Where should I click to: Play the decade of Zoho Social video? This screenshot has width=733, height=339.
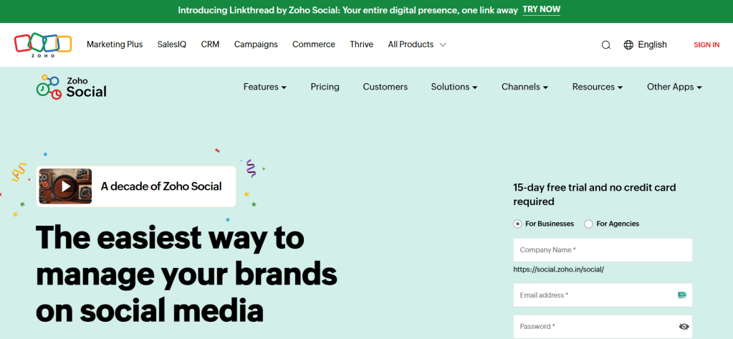pyautogui.click(x=65, y=186)
